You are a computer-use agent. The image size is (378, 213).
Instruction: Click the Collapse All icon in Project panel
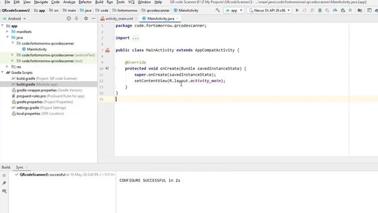click(x=76, y=18)
